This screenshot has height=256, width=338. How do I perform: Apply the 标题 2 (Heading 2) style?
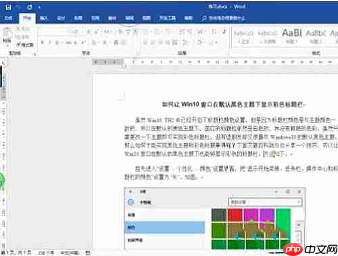click(x=316, y=37)
